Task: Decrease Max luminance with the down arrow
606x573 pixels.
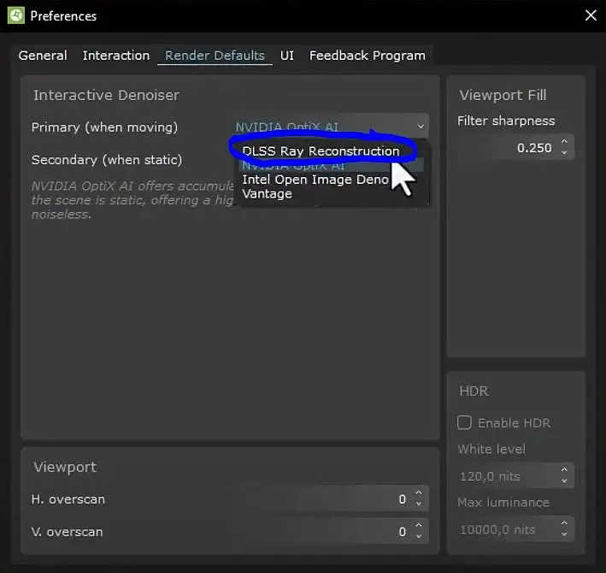Action: pos(564,535)
